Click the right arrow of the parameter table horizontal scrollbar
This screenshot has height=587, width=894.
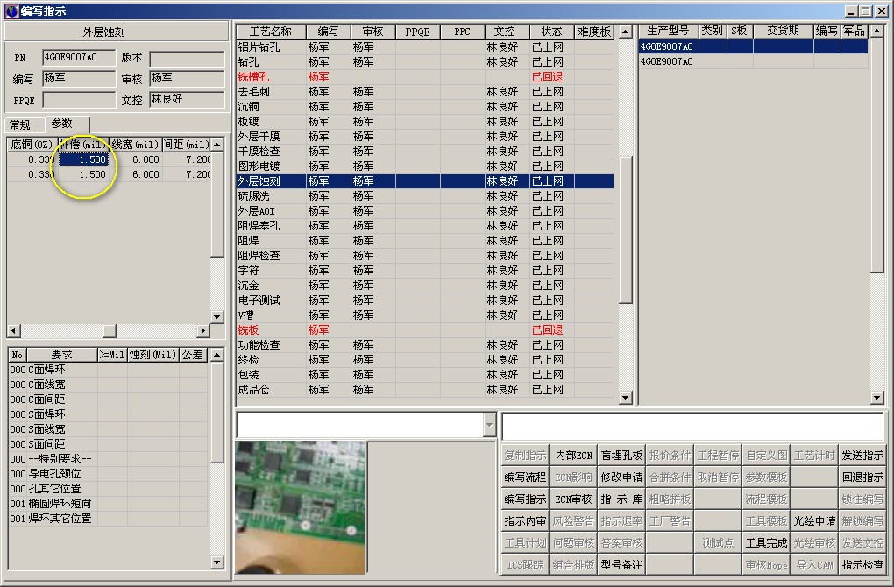pos(203,330)
